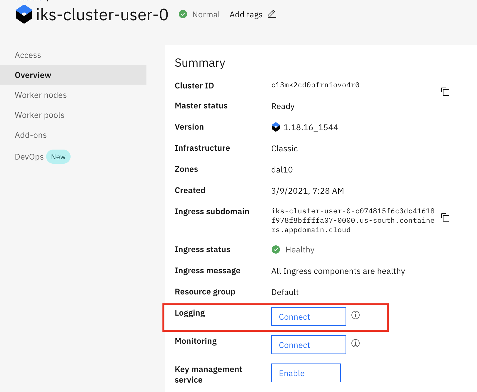
Task: Copy the Cluster ID to clipboard
Action: click(445, 92)
